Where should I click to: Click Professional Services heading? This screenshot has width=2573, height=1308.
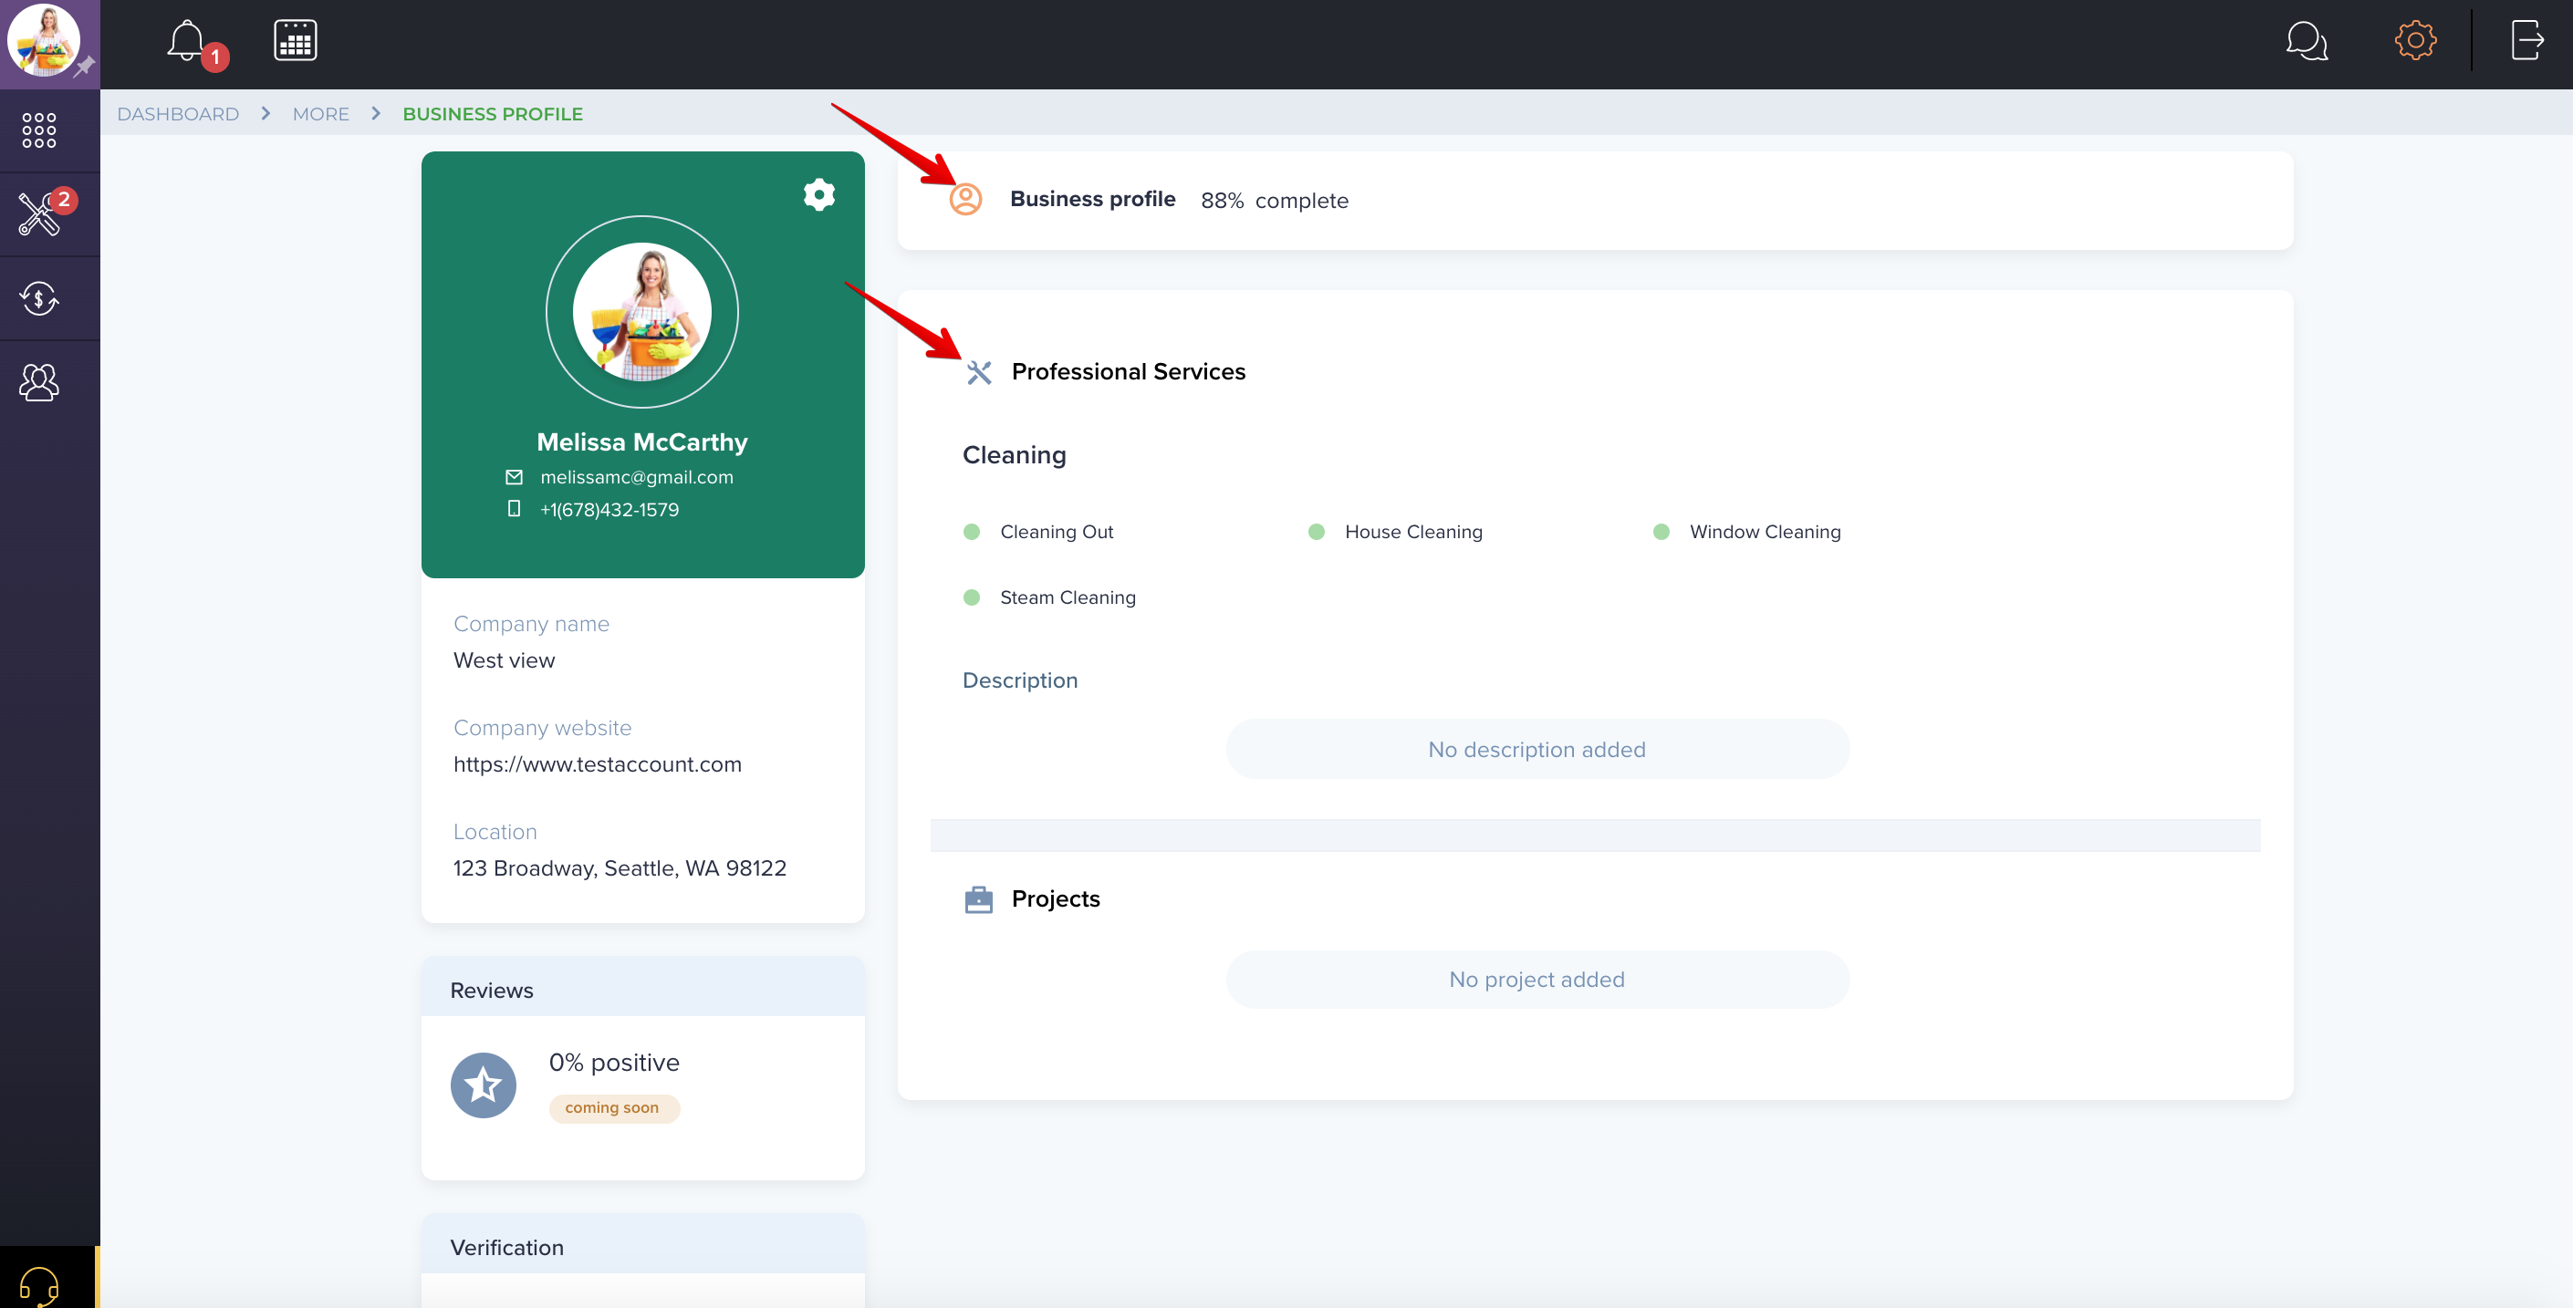click(x=1129, y=371)
